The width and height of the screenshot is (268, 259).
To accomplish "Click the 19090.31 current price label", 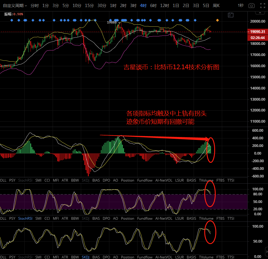I will (x=257, y=32).
